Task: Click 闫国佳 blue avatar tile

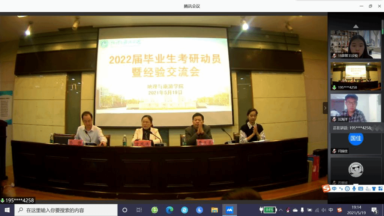Action: tap(355, 138)
